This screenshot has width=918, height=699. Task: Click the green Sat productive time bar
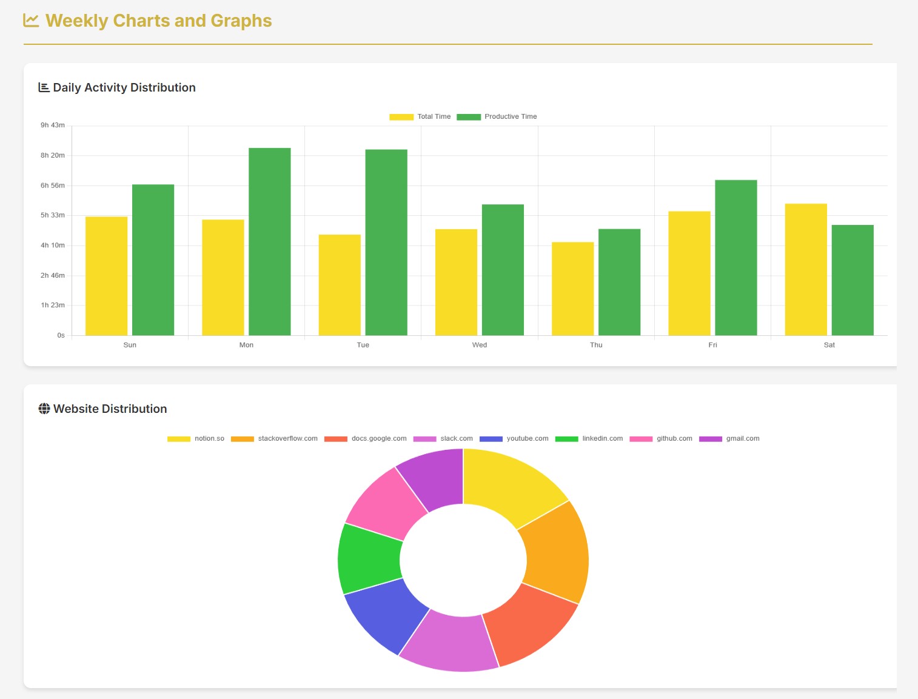(853, 280)
